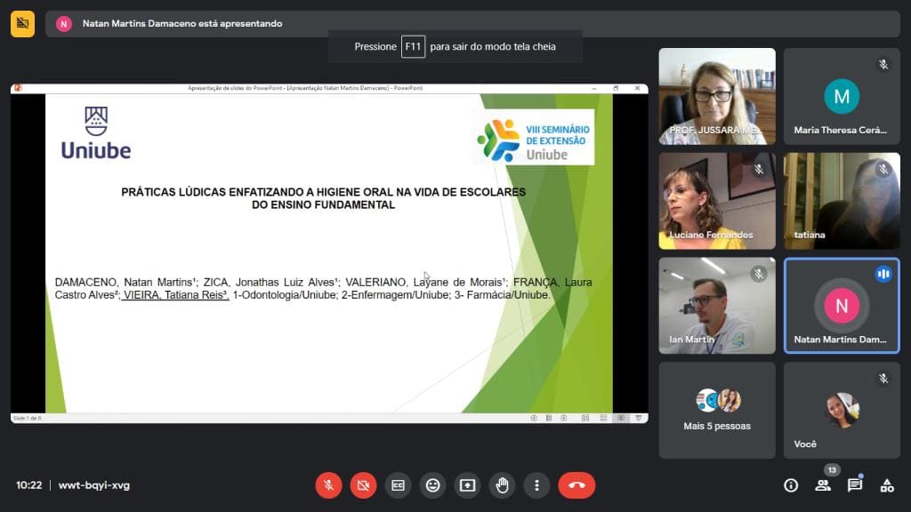Click the F11 key hint box
The height and width of the screenshot is (512, 911).
tap(413, 46)
